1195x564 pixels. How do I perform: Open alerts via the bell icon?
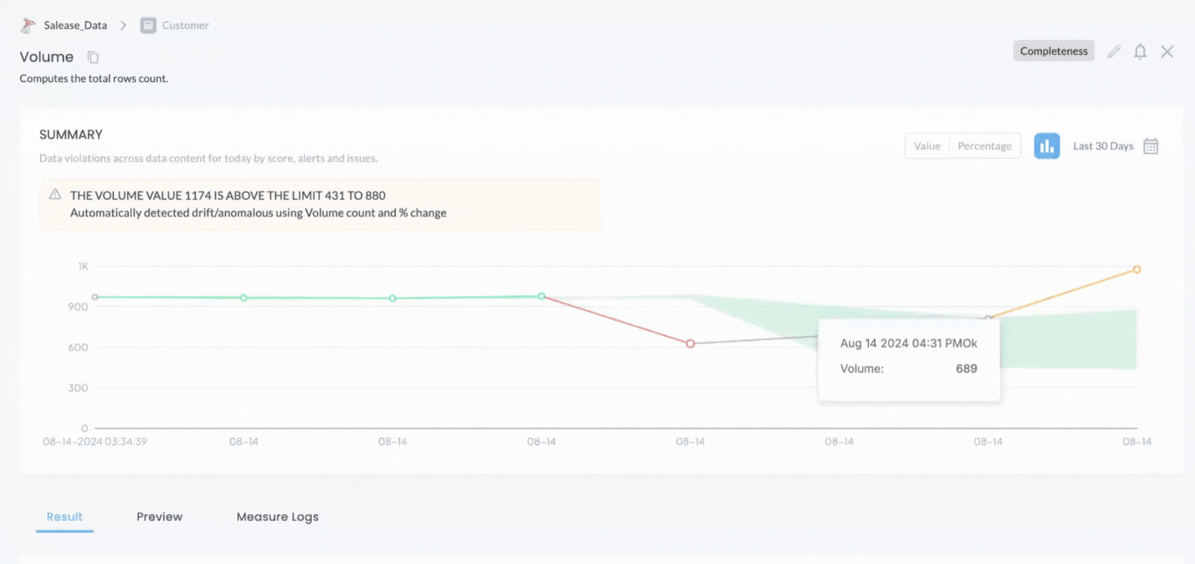pyautogui.click(x=1140, y=52)
